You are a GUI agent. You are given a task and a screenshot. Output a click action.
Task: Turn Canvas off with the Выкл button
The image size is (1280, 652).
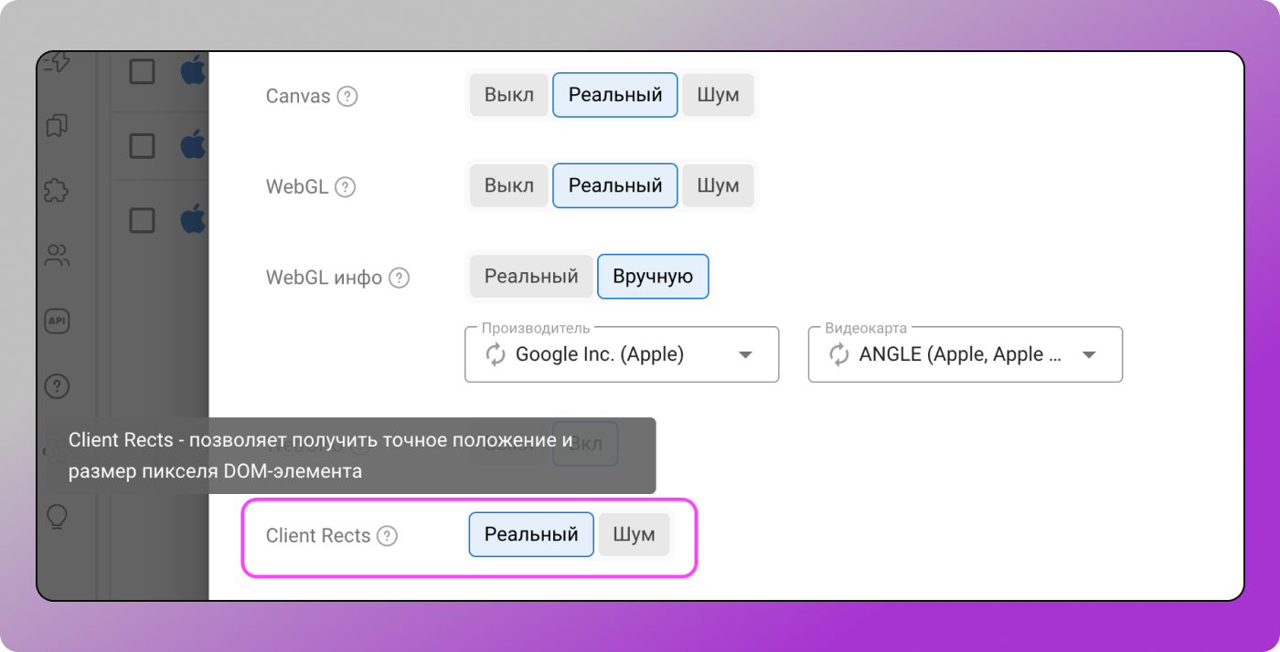(508, 95)
